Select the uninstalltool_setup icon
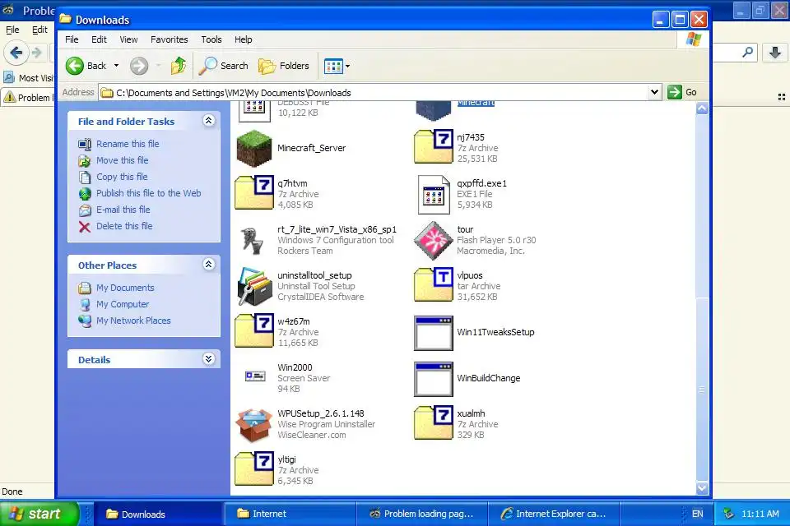 coord(254,286)
